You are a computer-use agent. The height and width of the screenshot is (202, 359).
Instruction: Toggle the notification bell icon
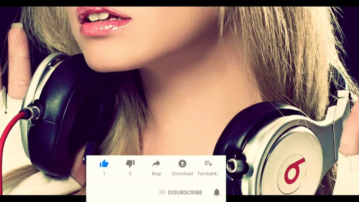(x=216, y=192)
